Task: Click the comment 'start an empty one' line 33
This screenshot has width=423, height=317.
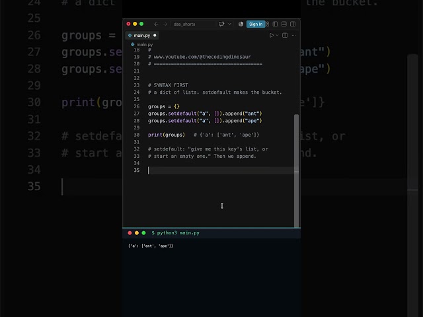Action: (202, 157)
